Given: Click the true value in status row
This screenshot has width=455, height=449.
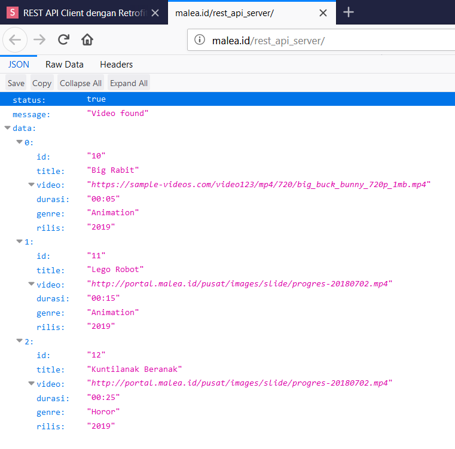Looking at the screenshot, I should pyautogui.click(x=96, y=99).
